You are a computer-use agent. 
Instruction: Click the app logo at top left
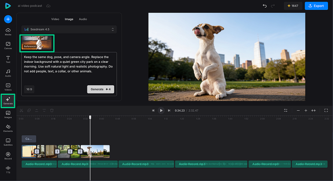(8, 6)
